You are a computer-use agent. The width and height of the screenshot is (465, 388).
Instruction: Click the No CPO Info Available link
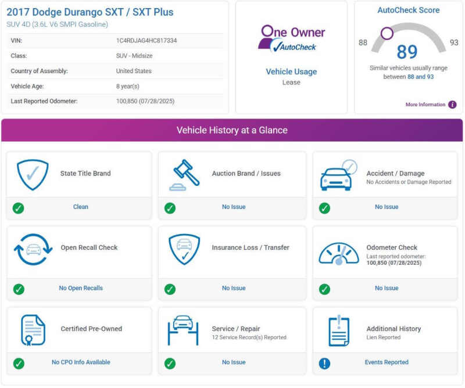pyautogui.click(x=81, y=362)
